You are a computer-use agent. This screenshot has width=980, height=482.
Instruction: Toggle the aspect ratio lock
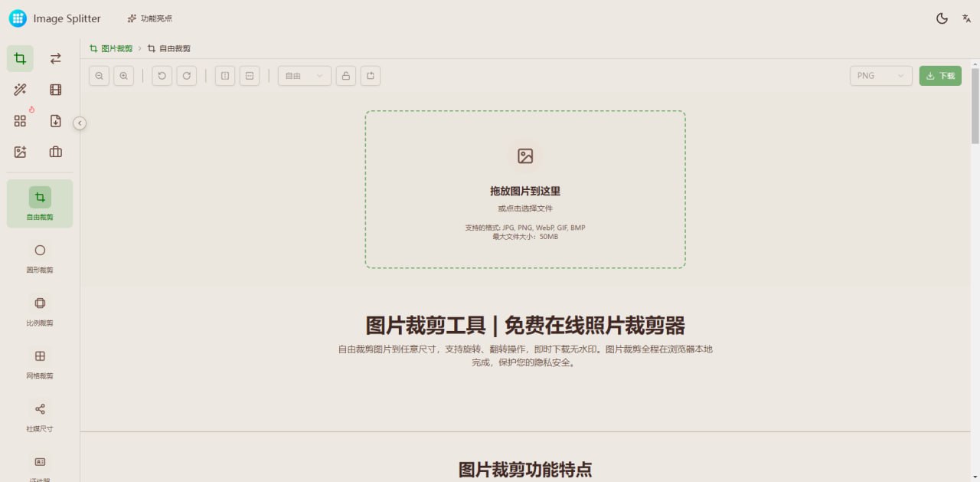click(346, 76)
